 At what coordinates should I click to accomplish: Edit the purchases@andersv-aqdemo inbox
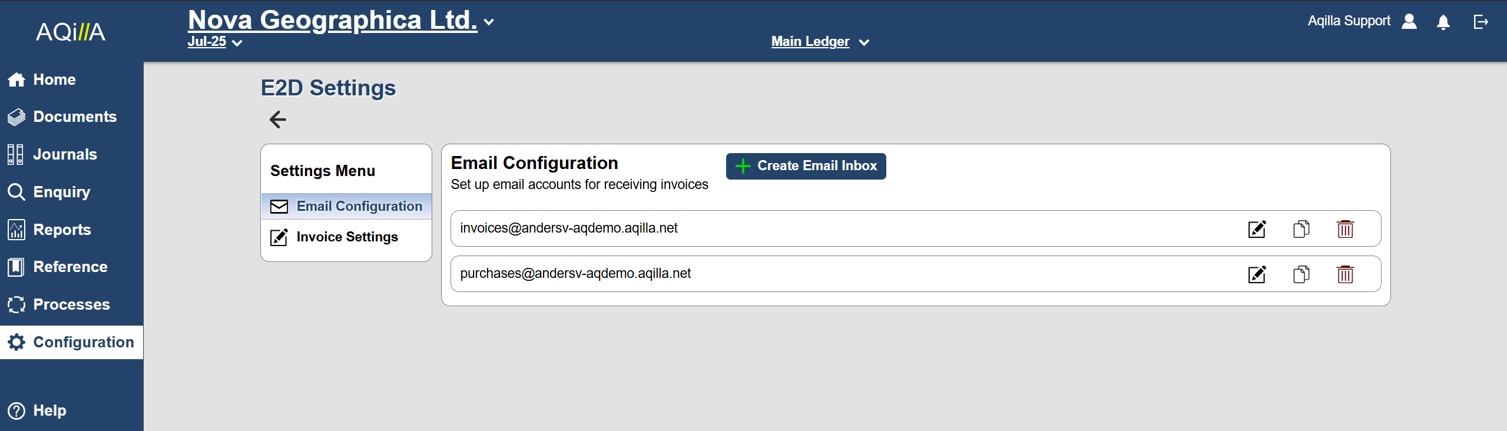[1257, 274]
